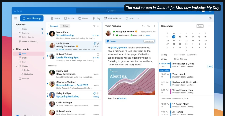
Task: Click the mention icon on Lydia Bauer's message
Action: pyautogui.click(x=95, y=44)
